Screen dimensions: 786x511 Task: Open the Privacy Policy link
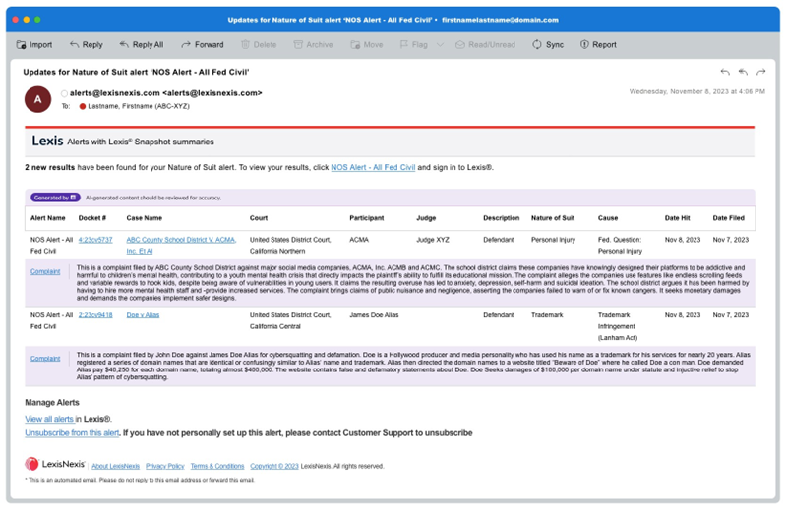point(165,466)
